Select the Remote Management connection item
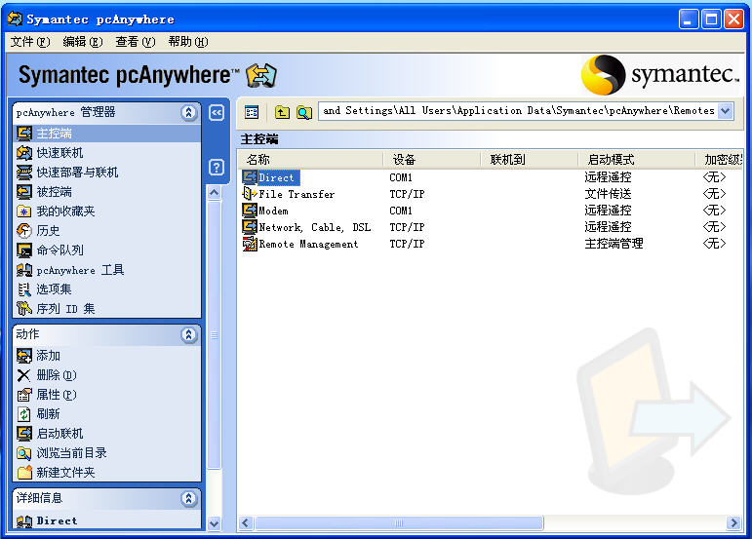 tap(307, 244)
